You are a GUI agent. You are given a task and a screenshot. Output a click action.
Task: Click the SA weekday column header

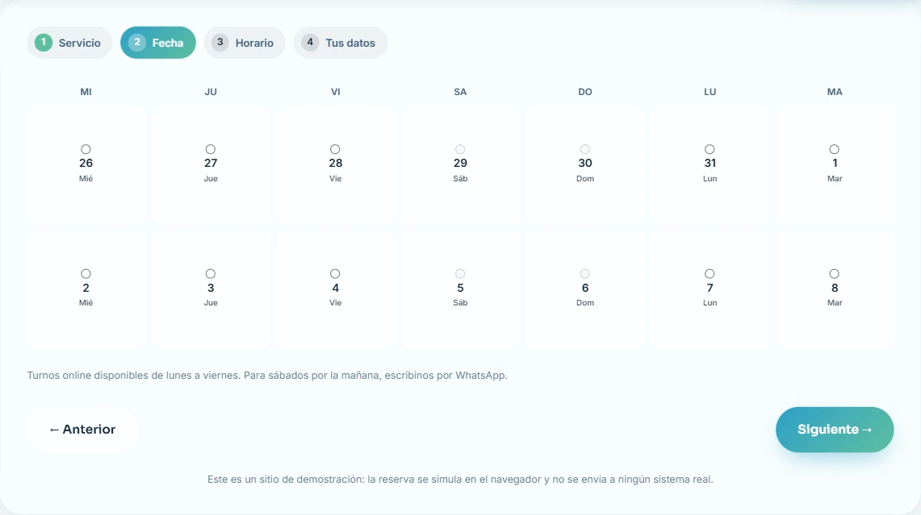tap(460, 92)
